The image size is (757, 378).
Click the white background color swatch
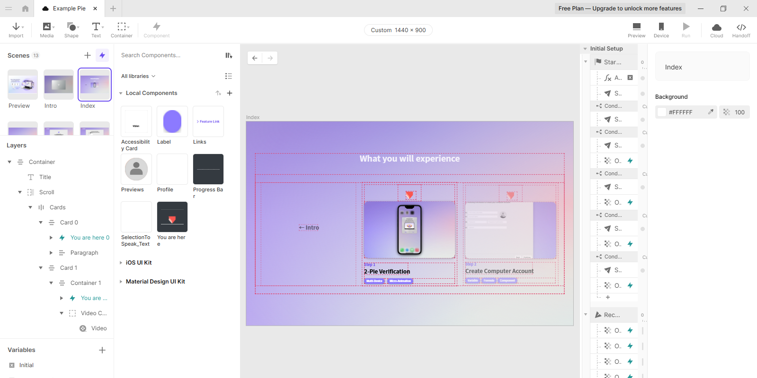(x=662, y=112)
